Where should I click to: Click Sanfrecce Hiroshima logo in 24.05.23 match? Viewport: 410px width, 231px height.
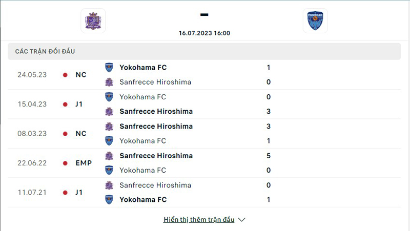tap(109, 82)
